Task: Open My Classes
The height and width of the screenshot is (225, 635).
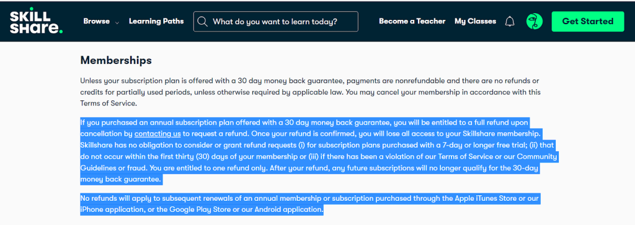Action: point(475,22)
